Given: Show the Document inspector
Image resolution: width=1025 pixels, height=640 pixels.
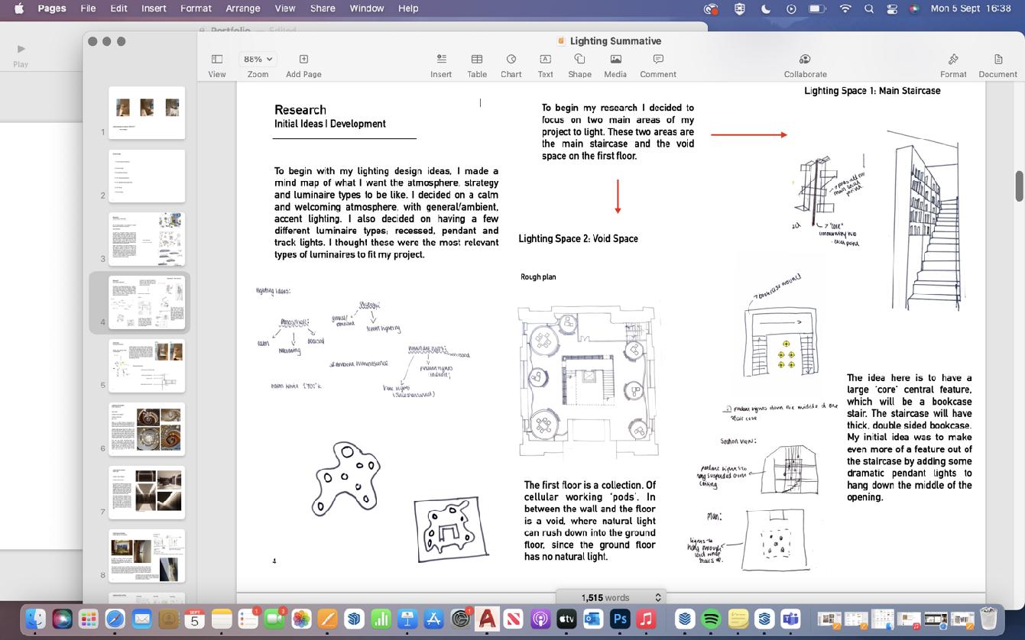Looking at the screenshot, I should 997,66.
